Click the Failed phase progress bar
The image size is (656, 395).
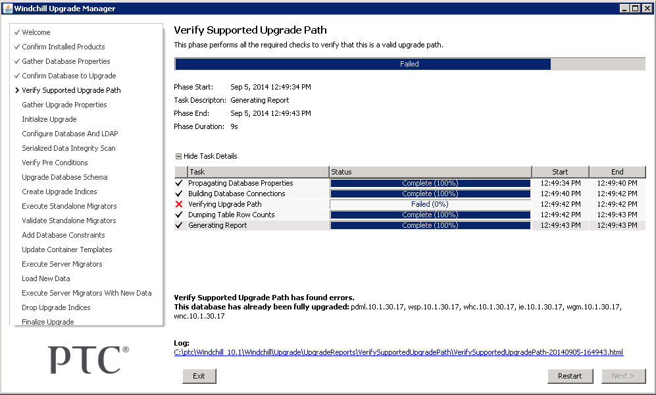tap(409, 64)
